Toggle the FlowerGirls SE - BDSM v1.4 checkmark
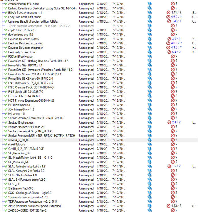The height and width of the screenshot is (213, 216). [6, 65]
